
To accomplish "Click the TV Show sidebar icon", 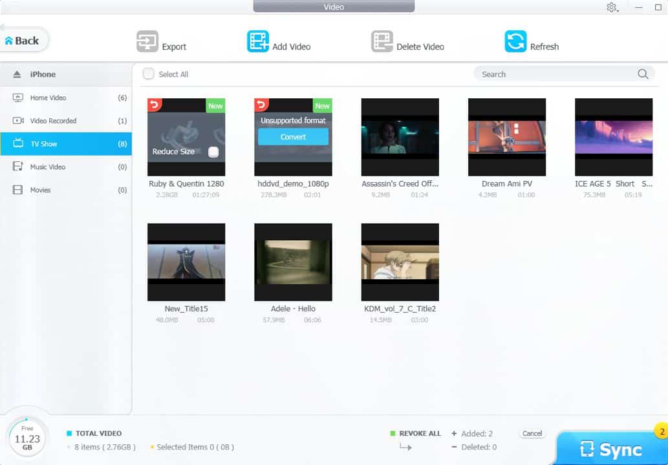I will point(18,143).
